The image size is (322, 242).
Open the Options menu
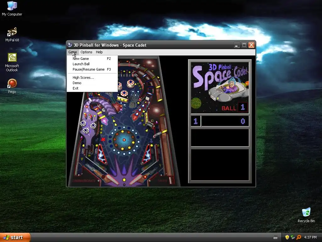[x=86, y=52]
